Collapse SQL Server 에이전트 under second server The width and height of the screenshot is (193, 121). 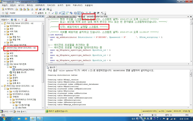coord(5,64)
